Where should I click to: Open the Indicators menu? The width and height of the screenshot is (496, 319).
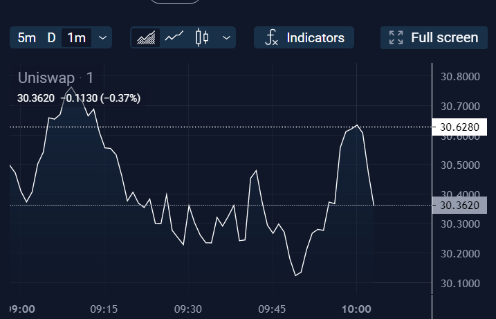tap(304, 37)
